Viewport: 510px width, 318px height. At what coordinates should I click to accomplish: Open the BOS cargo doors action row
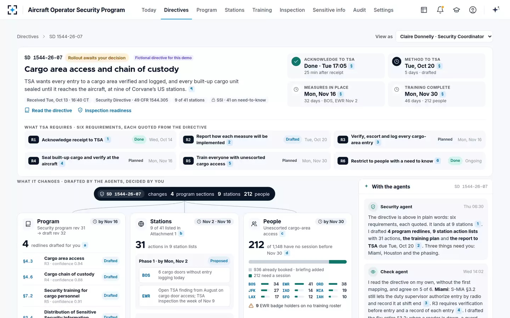184,275
